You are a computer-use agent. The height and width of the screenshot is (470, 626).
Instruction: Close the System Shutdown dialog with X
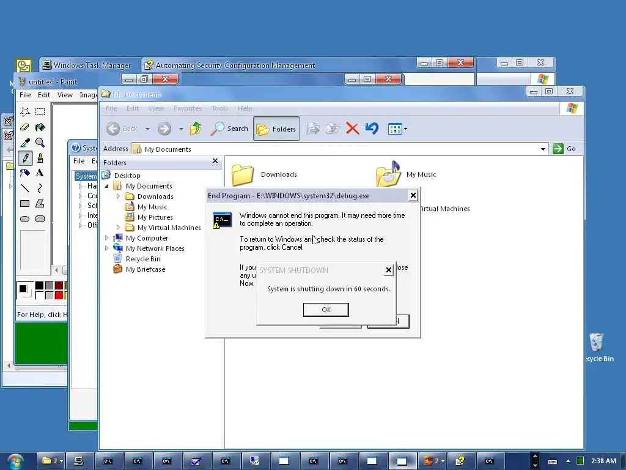[x=388, y=270]
